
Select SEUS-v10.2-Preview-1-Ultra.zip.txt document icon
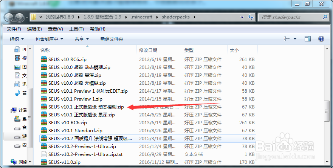click(44, 154)
